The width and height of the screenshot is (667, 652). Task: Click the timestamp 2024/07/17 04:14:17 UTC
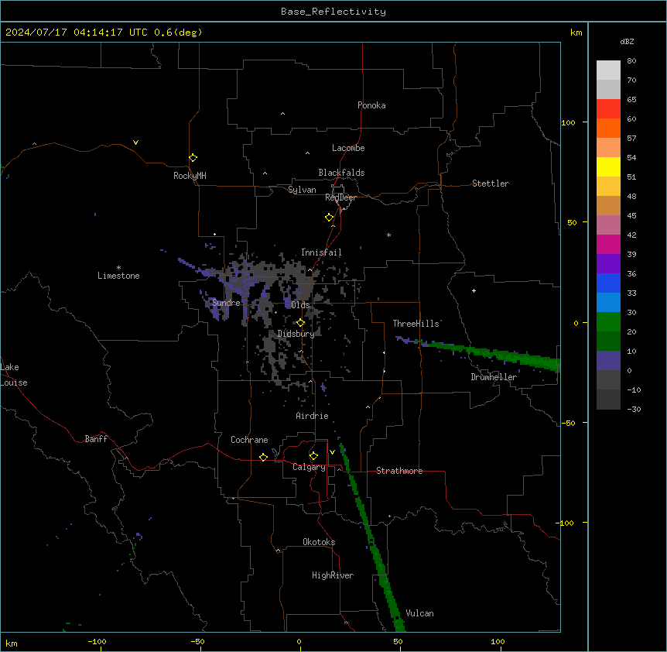(x=77, y=33)
